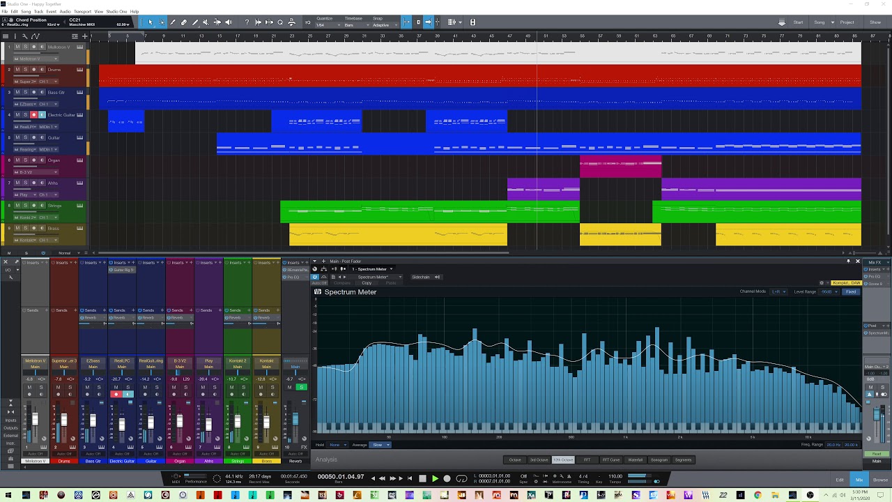Screen dimensions: 892x502
Task: Mute the Drums track in the track list
Action: click(x=18, y=70)
